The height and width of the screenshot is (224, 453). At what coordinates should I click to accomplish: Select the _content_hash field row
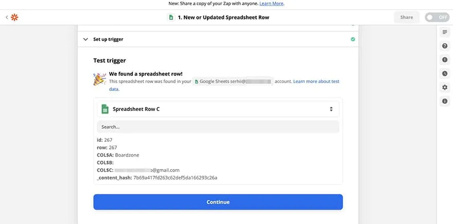click(x=157, y=178)
